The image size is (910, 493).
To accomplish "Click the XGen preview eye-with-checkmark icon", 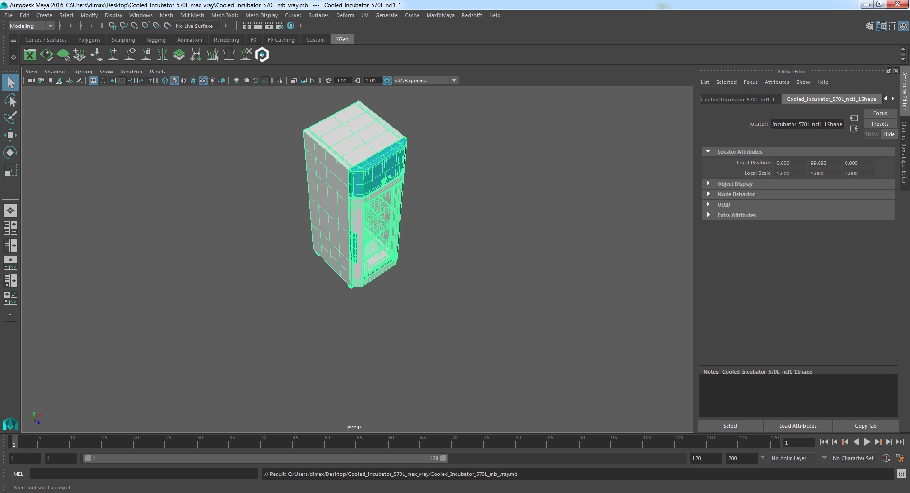I will (46, 55).
